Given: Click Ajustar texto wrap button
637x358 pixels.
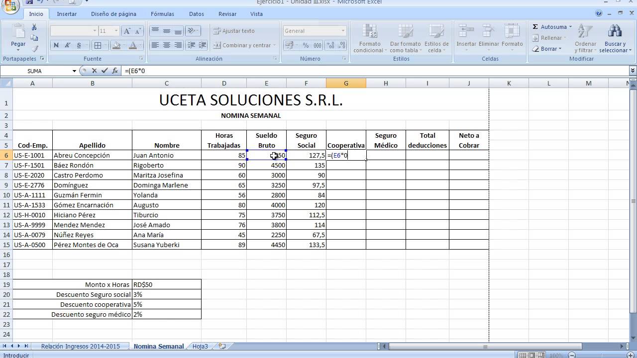Looking at the screenshot, I should pyautogui.click(x=234, y=31).
